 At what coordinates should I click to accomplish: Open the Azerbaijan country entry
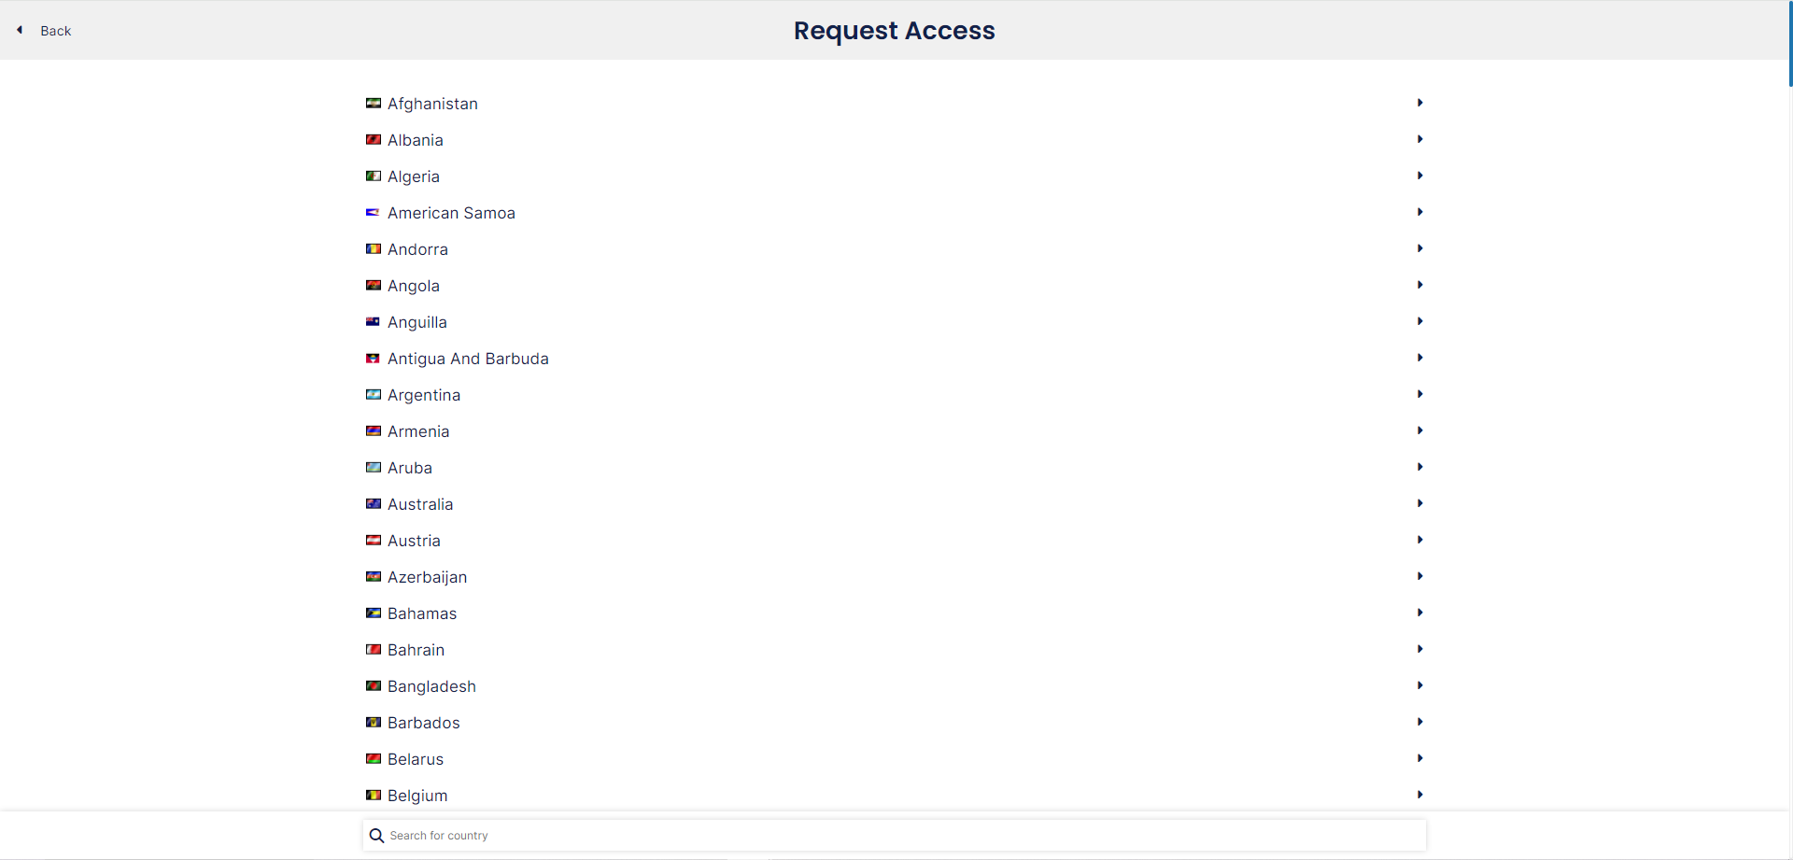tap(895, 577)
